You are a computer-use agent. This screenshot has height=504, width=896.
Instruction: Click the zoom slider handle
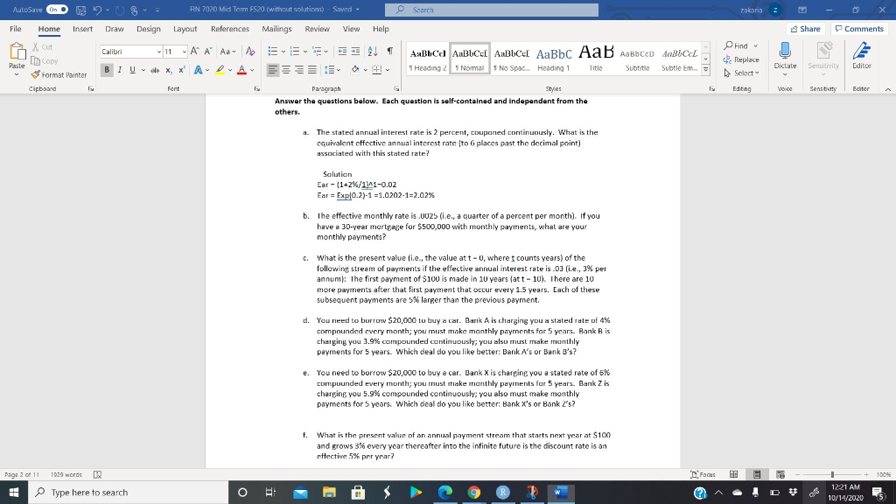[833, 474]
